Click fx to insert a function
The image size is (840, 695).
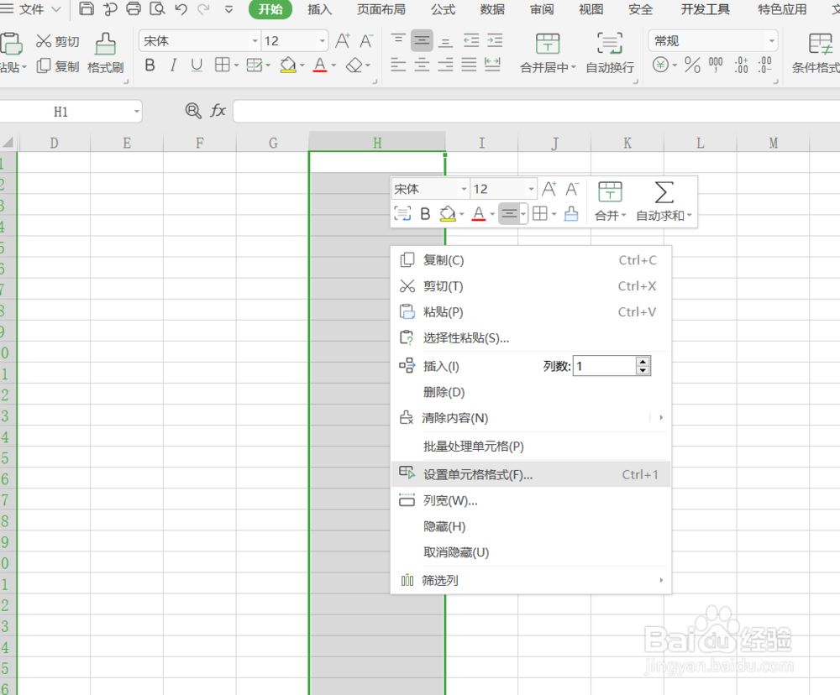click(x=218, y=110)
